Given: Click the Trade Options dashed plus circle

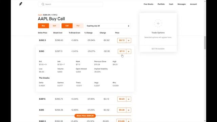Looking at the screenshot, I should [158, 23].
